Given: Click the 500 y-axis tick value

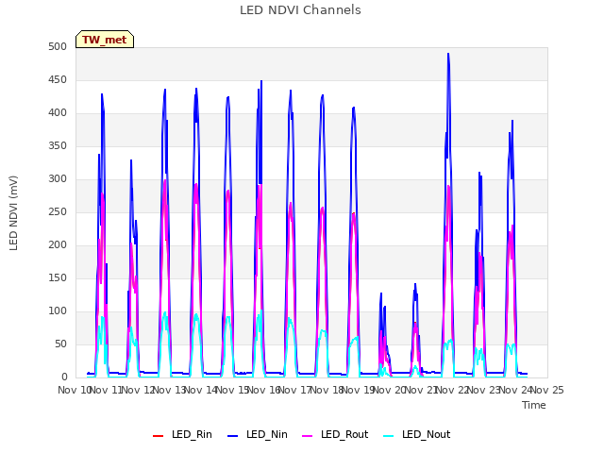Looking at the screenshot, I should coord(58,46).
